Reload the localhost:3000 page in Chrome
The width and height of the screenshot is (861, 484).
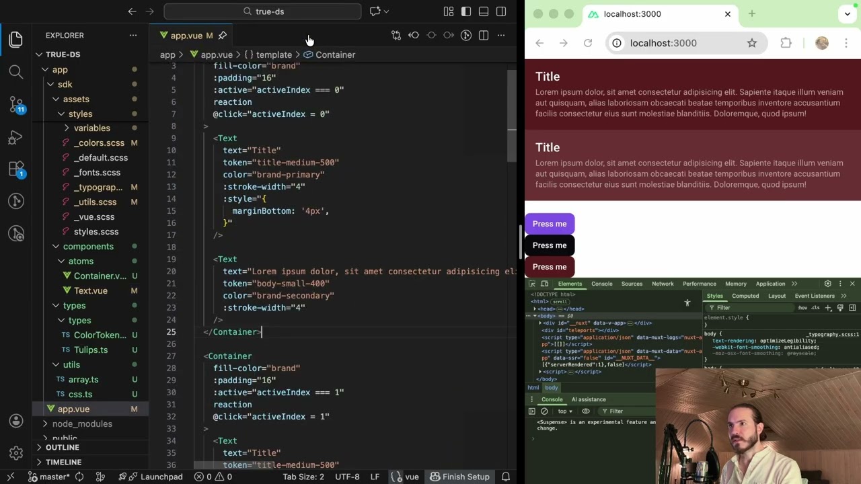point(588,43)
